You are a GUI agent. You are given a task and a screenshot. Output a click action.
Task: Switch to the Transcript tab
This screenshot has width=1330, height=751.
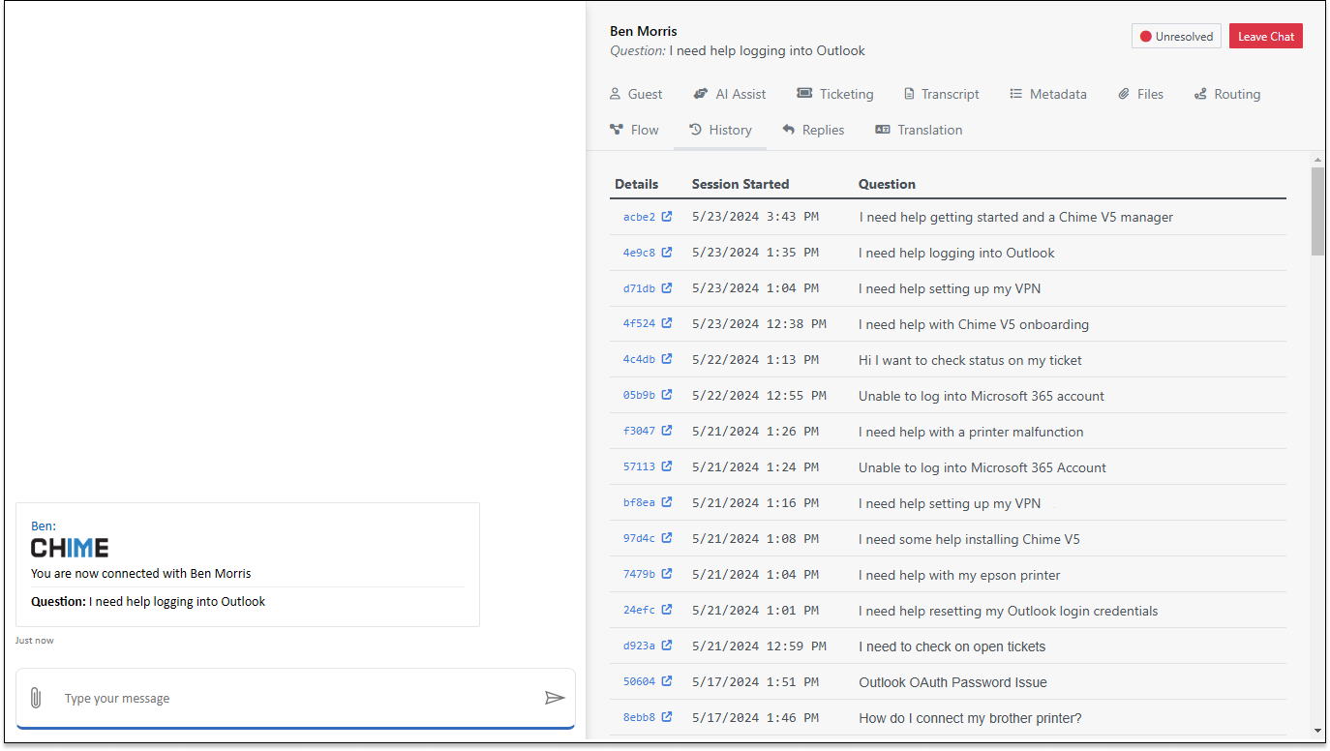(x=942, y=94)
